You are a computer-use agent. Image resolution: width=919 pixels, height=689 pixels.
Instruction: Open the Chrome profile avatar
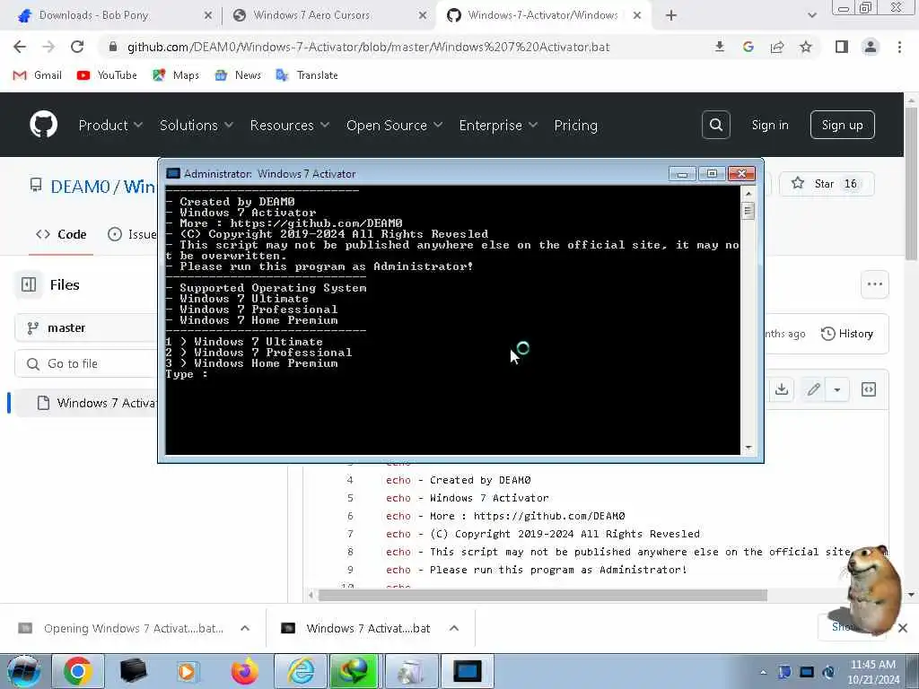[x=871, y=47]
